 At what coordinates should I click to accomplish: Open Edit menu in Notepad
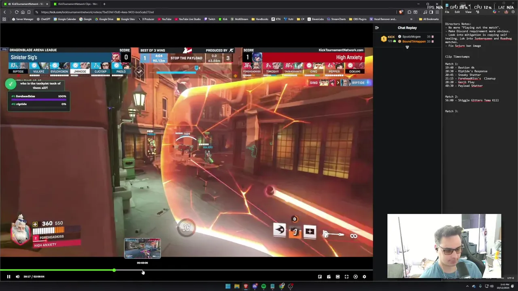click(457, 12)
